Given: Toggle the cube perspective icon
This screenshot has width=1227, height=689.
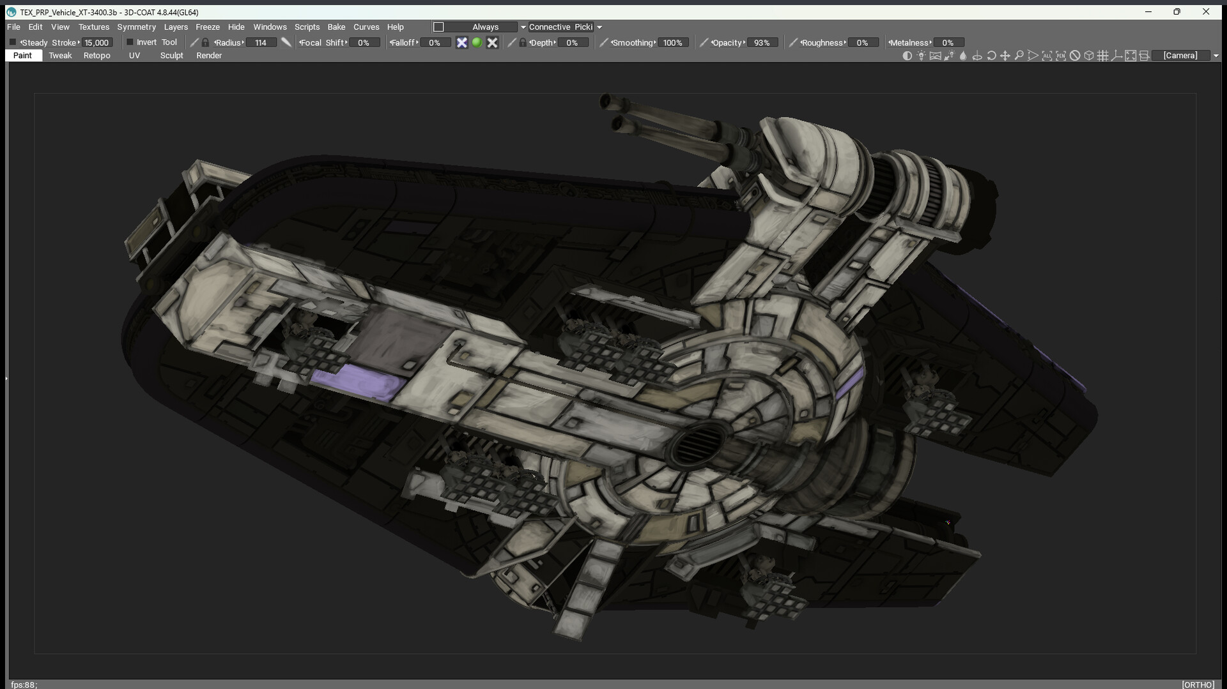Looking at the screenshot, I should click(x=1089, y=56).
